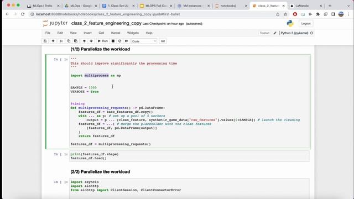354x199 pixels.
Task: Toggle the browser side panel icon
Action: point(333,14)
